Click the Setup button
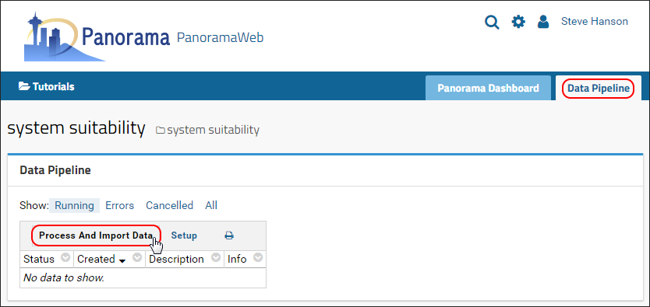 pos(184,235)
